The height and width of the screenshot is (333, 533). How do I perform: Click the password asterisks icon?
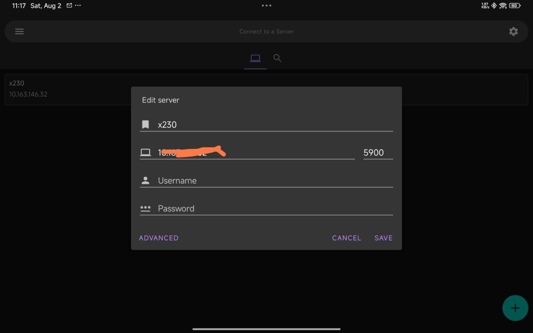tap(145, 209)
